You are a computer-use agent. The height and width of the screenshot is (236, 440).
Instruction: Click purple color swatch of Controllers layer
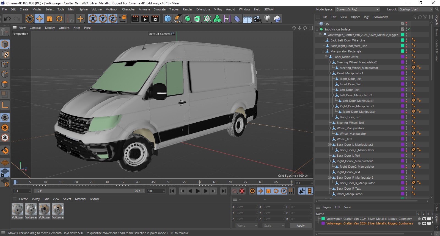[x=323, y=223]
